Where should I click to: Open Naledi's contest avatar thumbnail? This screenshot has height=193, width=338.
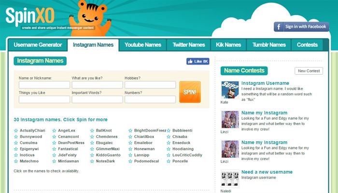click(230, 179)
